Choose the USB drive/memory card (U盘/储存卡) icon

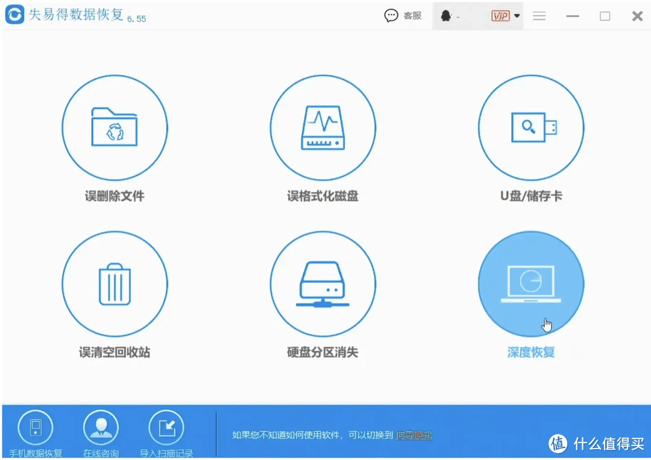click(531, 127)
